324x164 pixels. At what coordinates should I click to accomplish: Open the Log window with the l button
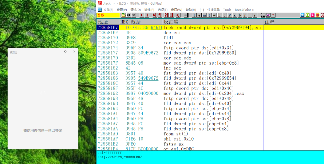click(194, 15)
